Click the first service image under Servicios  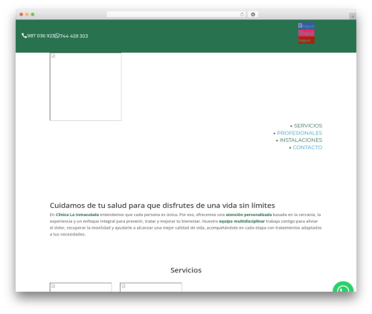tap(80, 287)
